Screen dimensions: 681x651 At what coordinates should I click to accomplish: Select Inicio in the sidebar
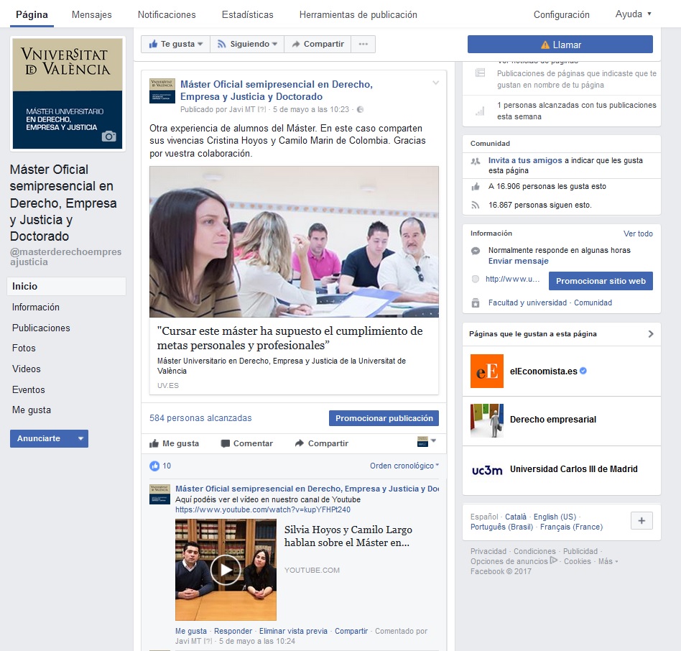point(67,286)
